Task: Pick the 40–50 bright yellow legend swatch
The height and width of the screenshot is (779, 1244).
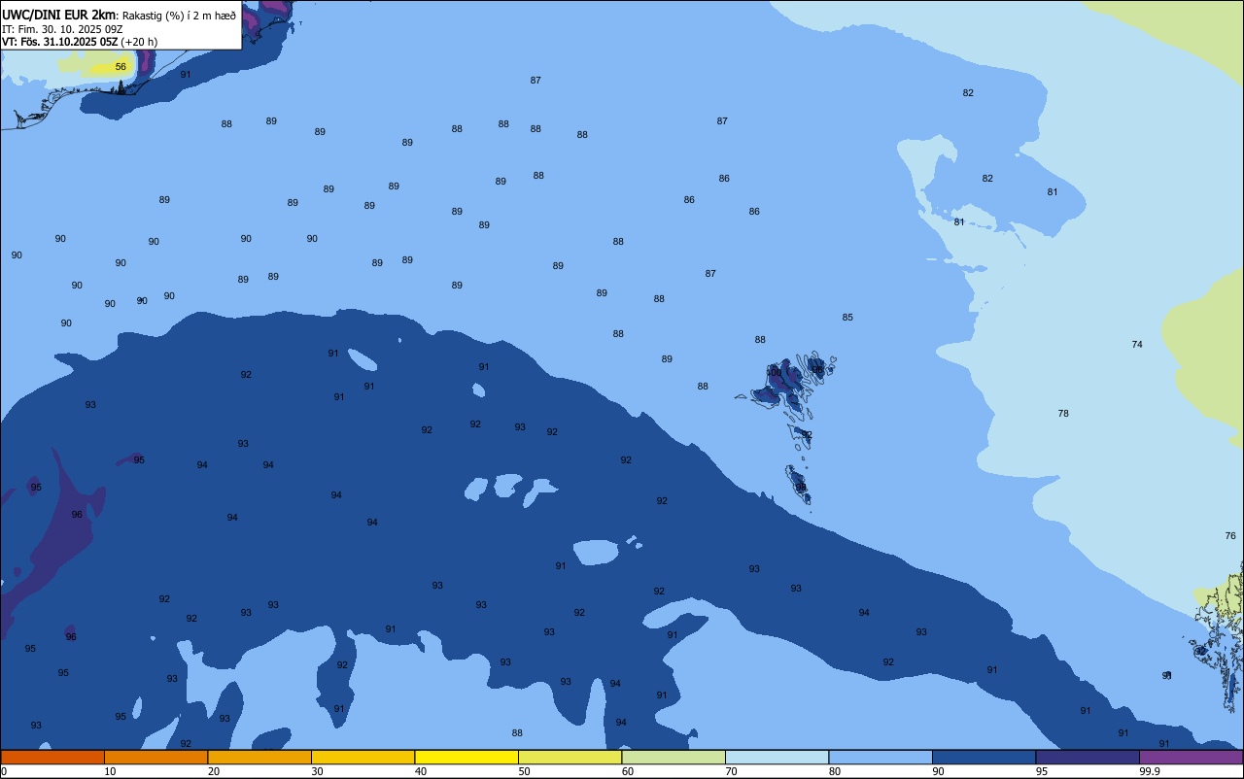Action: coord(466,757)
